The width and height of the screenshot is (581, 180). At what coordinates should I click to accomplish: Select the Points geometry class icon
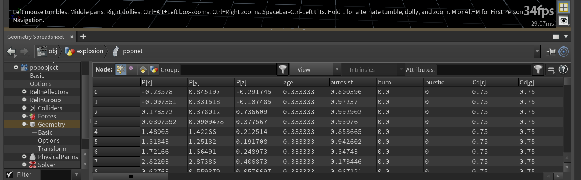coord(120,69)
